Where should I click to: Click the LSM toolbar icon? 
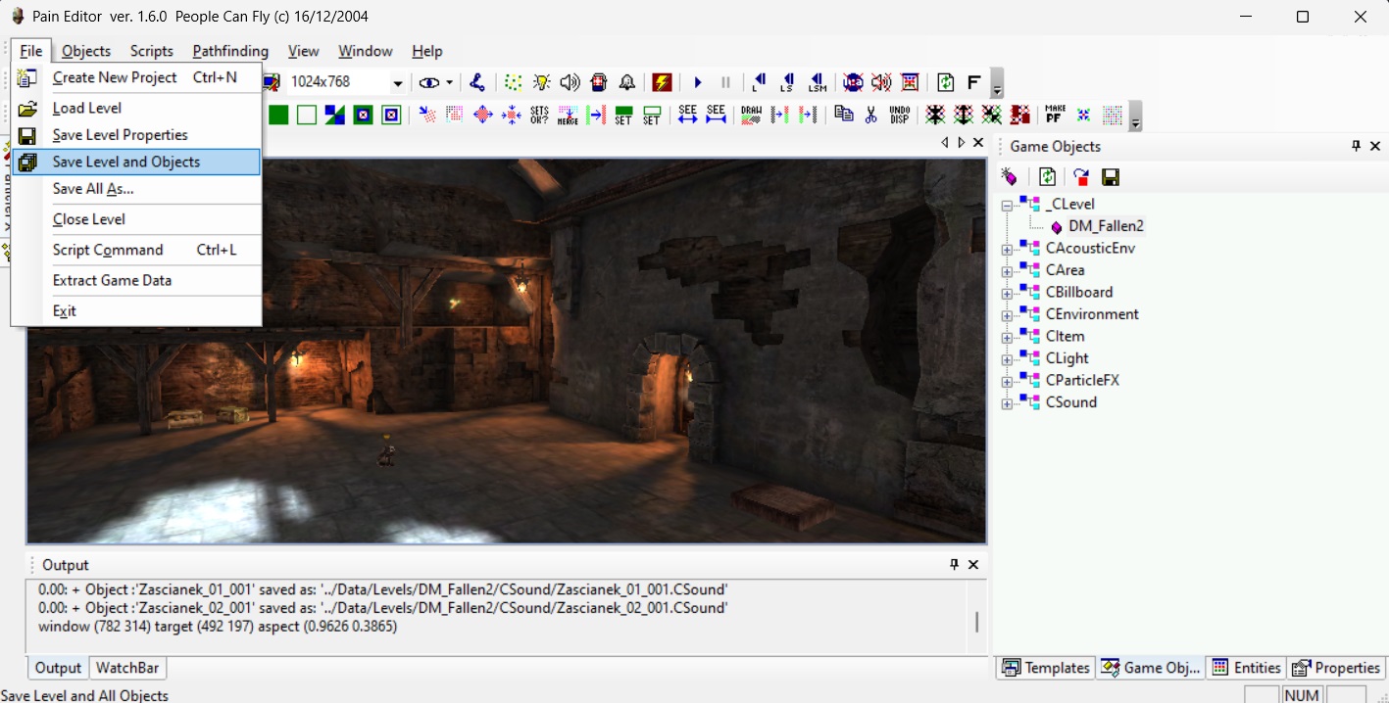click(x=817, y=82)
